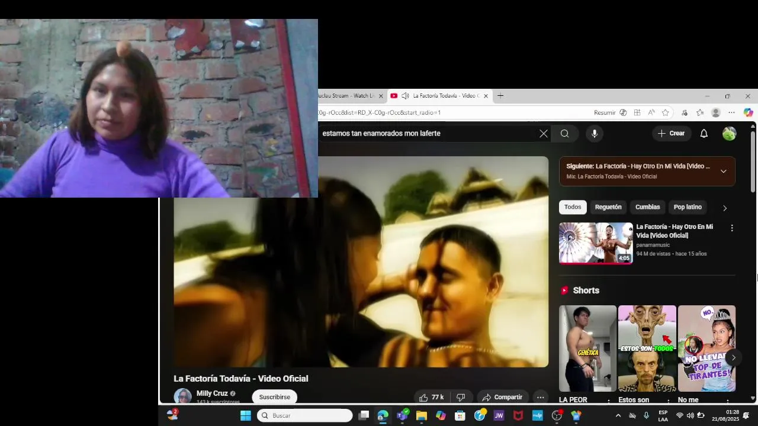Open Hay Otro En Mi Vida thumbnail
This screenshot has width=758, height=426.
[x=596, y=243]
